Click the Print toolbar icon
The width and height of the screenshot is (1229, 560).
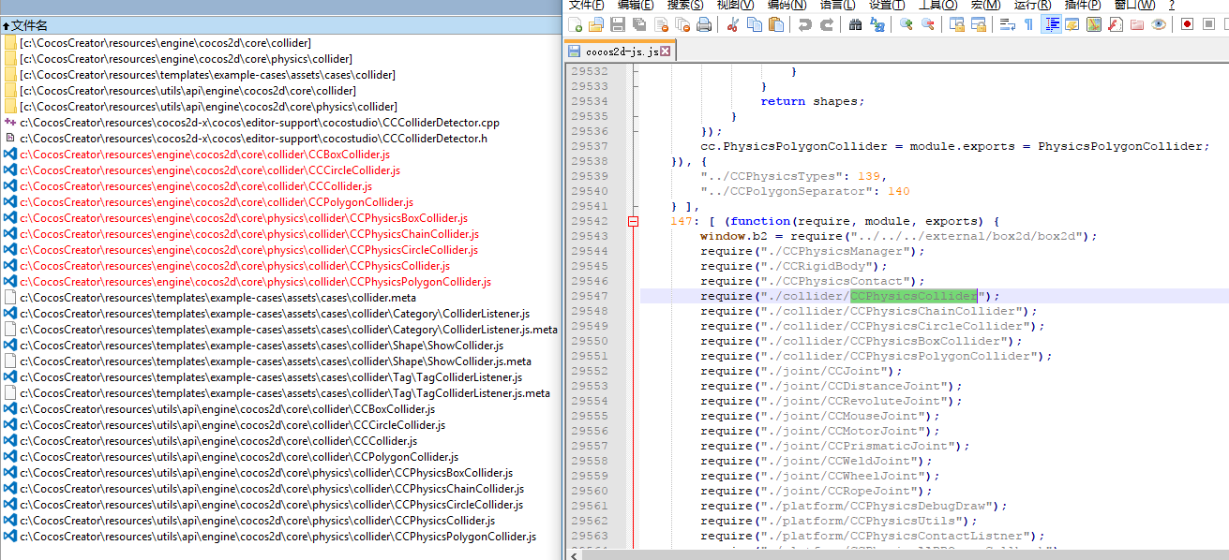point(704,24)
